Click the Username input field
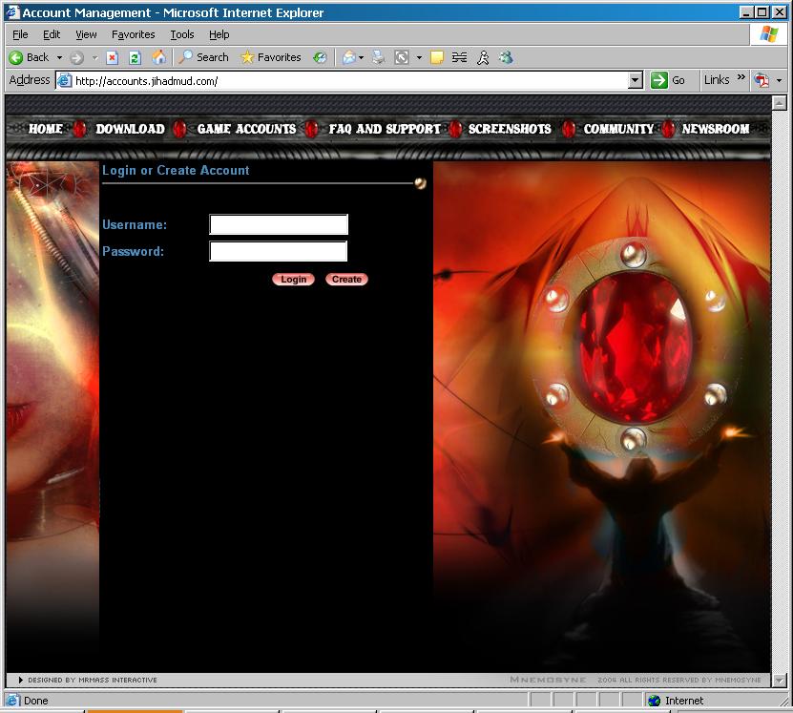Viewport: 793px width, 713px height. [x=279, y=224]
